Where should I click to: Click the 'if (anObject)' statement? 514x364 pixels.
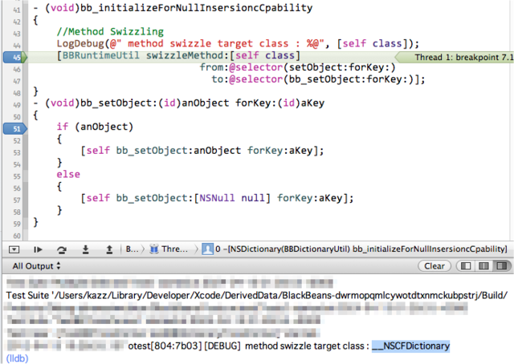click(95, 127)
